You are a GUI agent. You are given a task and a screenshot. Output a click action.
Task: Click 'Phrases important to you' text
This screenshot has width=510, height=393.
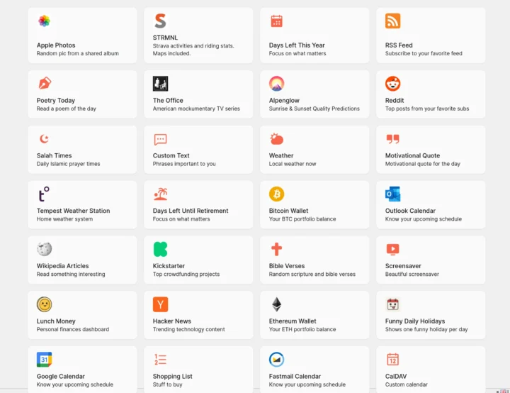184,164
